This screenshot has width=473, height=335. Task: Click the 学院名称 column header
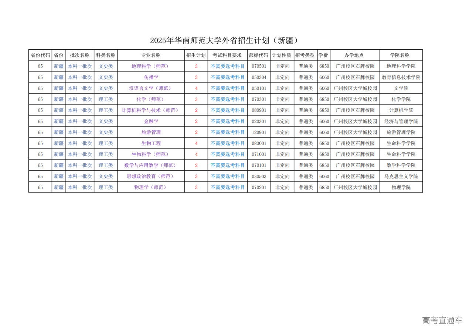click(x=401, y=55)
